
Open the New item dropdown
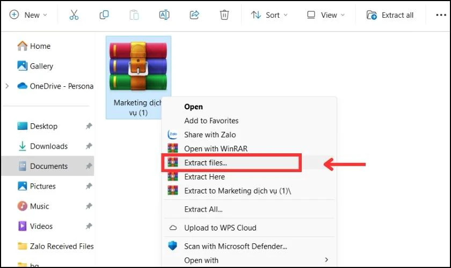28,15
